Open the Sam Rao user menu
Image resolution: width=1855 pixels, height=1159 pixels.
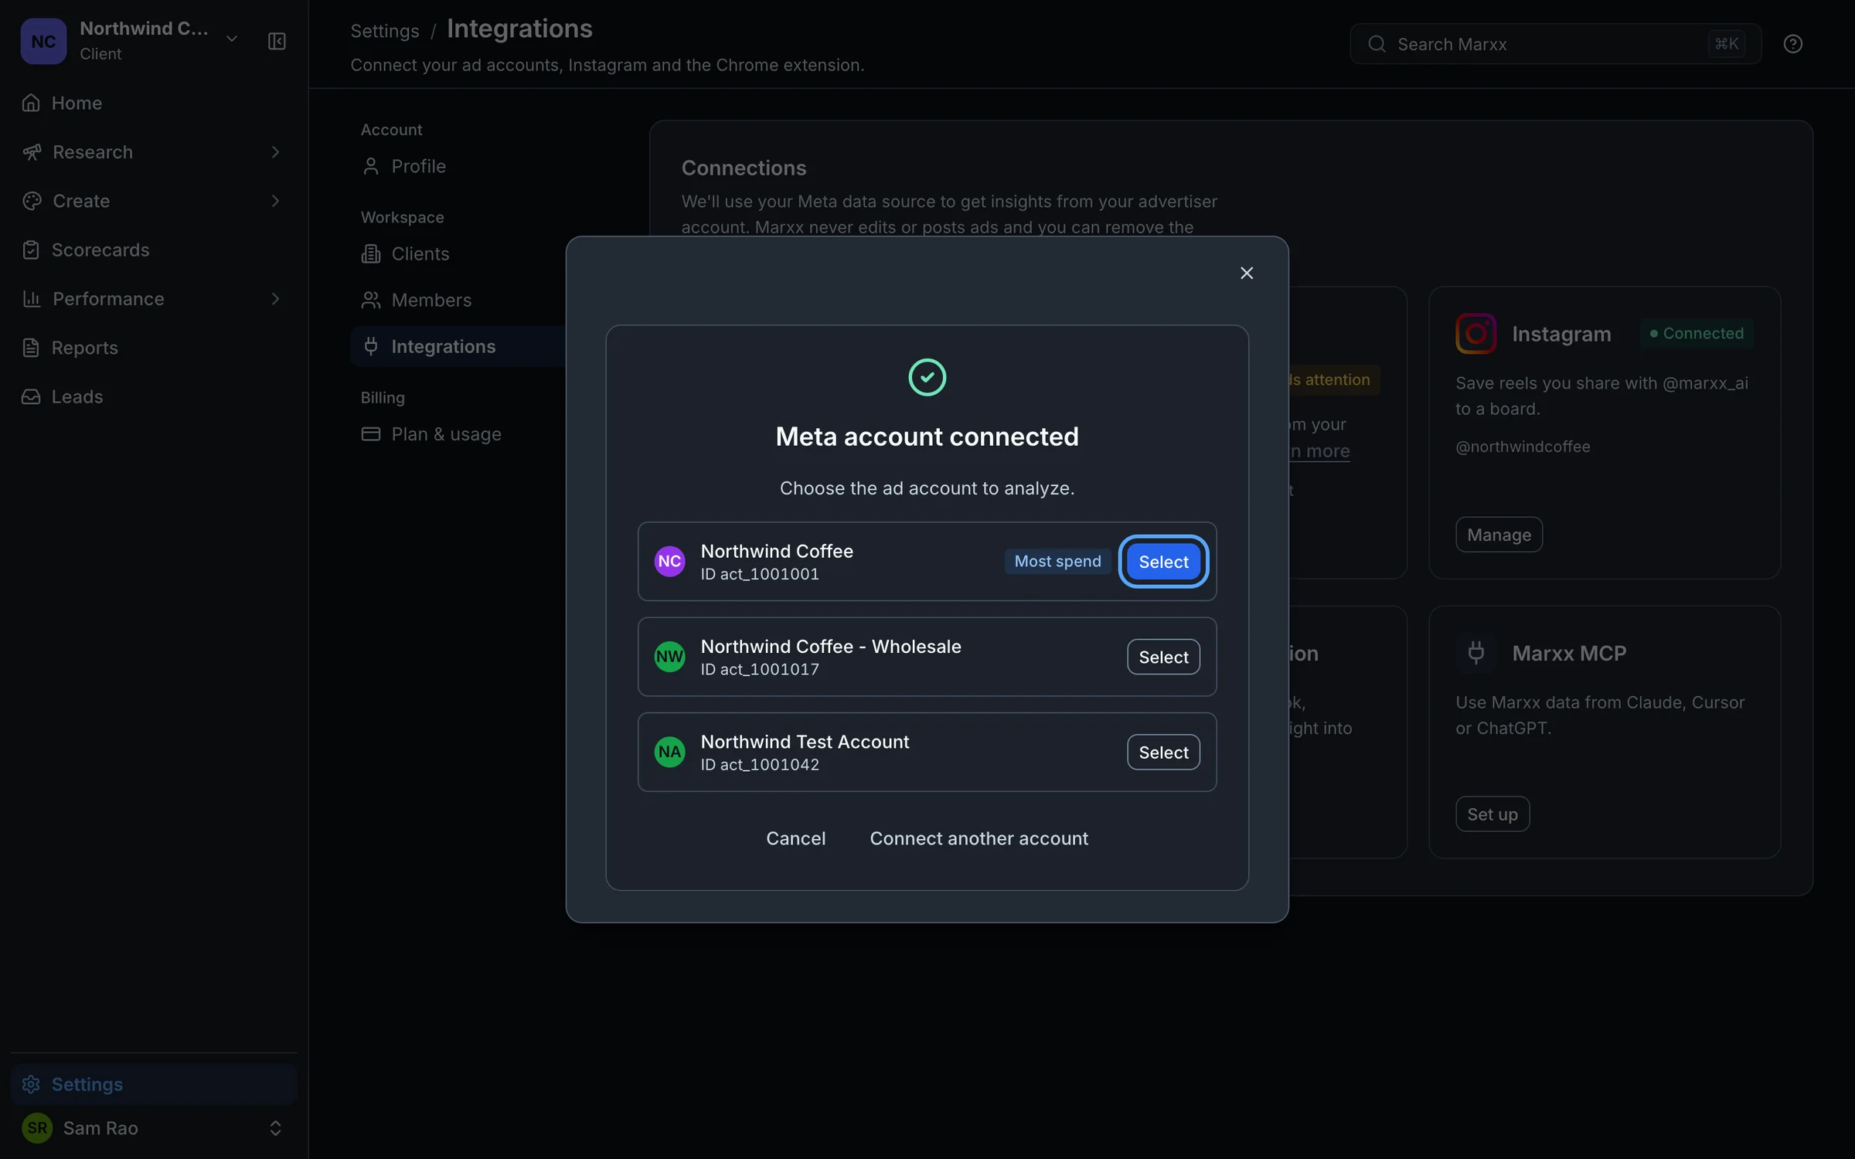tap(154, 1128)
